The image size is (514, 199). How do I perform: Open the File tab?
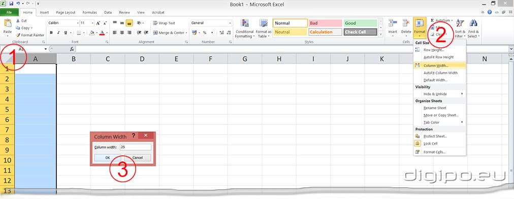tap(9, 13)
